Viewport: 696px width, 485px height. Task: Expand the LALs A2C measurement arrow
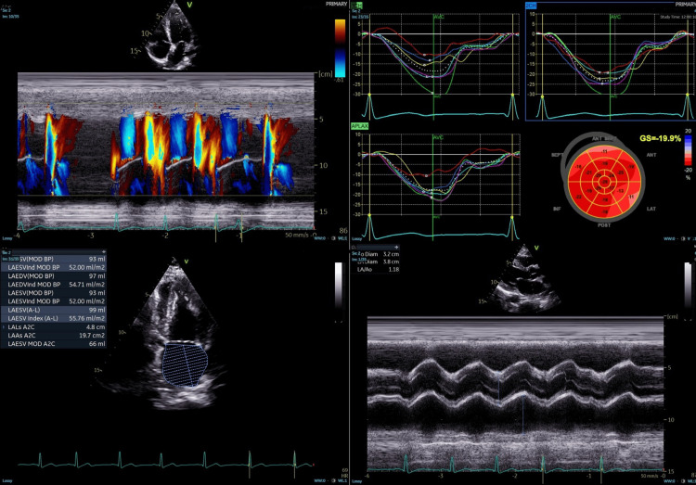pos(4,327)
